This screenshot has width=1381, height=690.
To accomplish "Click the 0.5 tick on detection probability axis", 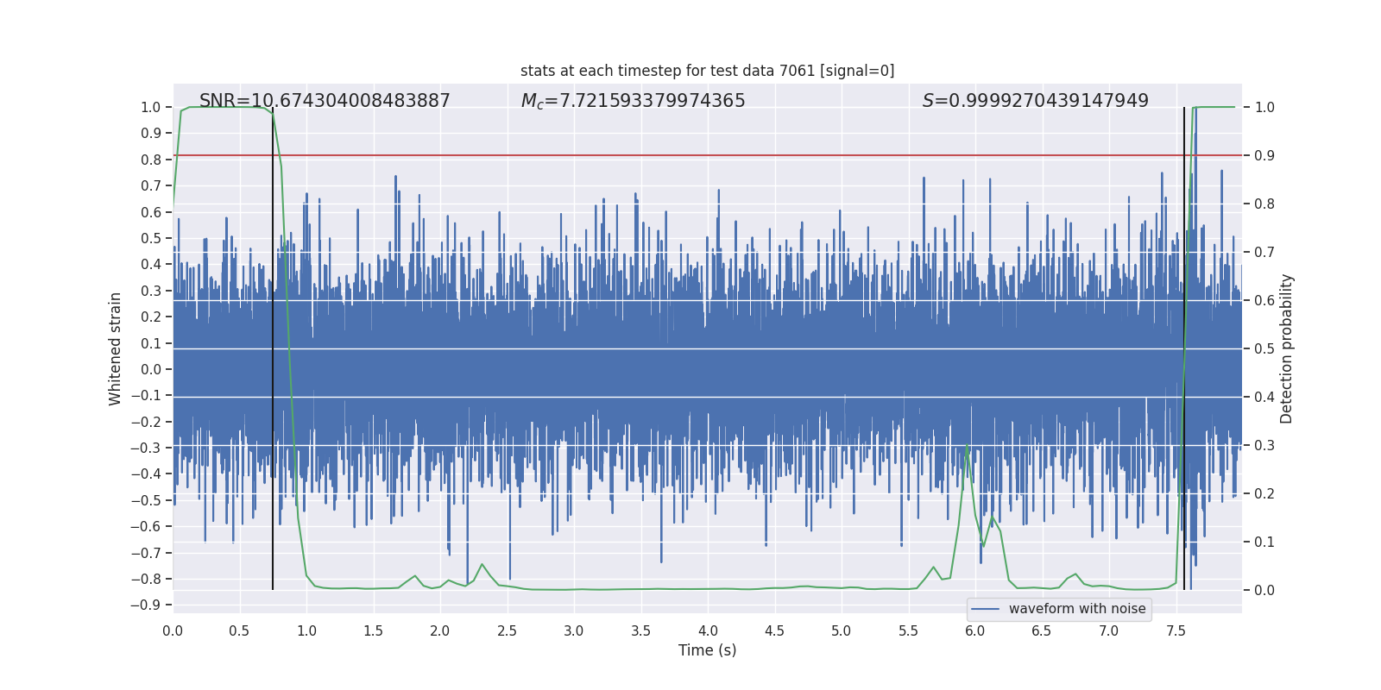I will click(x=1264, y=349).
